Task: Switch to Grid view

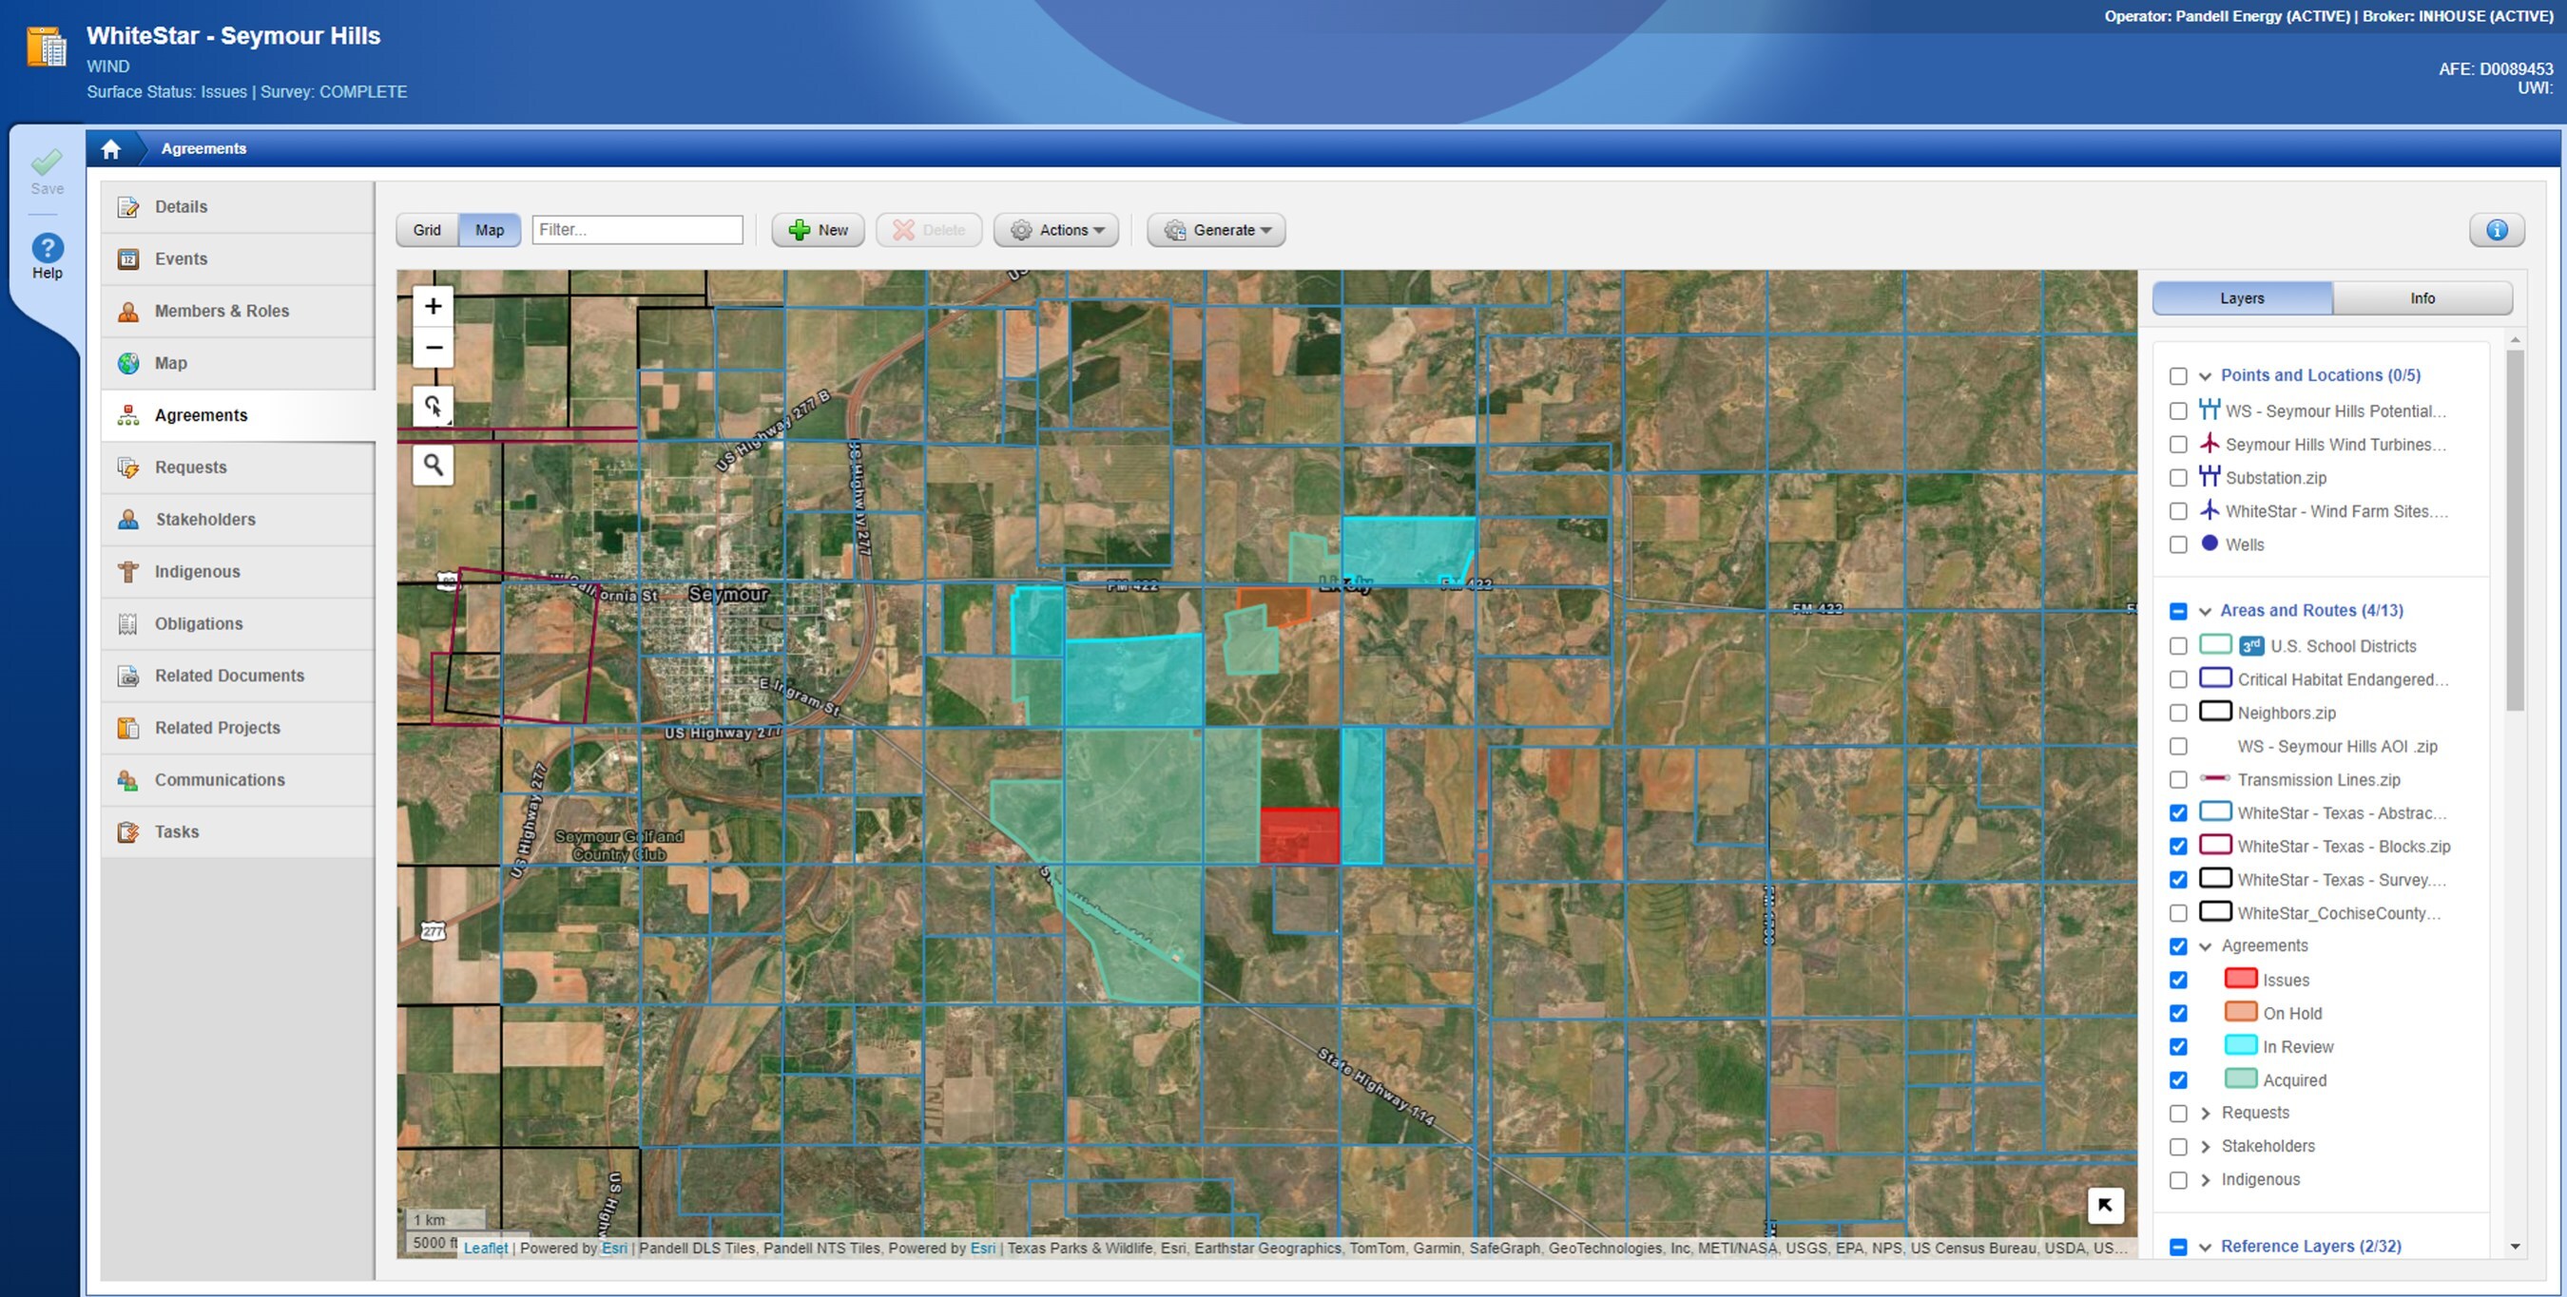Action: click(427, 230)
